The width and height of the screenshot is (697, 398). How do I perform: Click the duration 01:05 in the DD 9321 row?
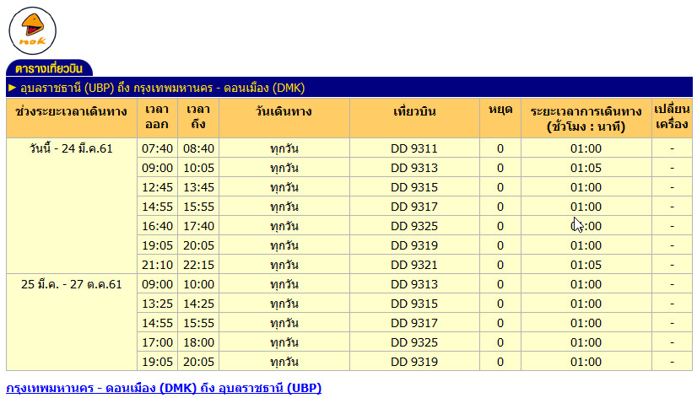click(x=586, y=265)
